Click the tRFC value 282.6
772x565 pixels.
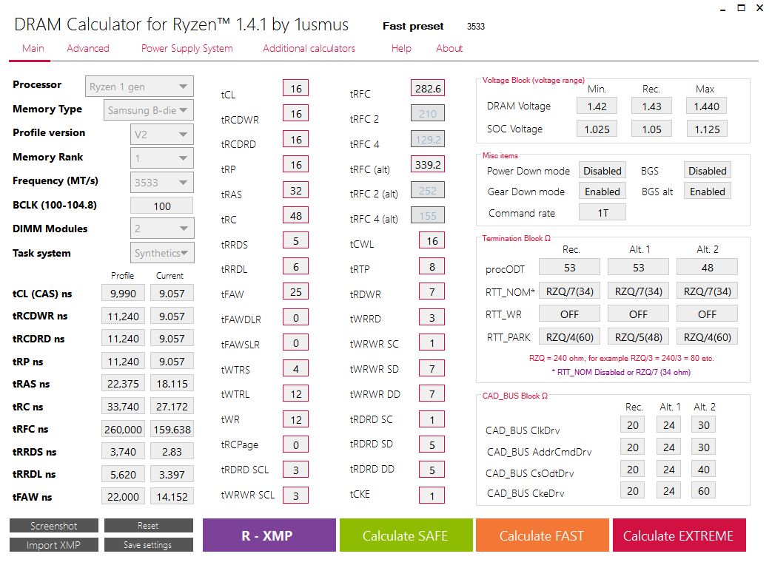tap(427, 89)
